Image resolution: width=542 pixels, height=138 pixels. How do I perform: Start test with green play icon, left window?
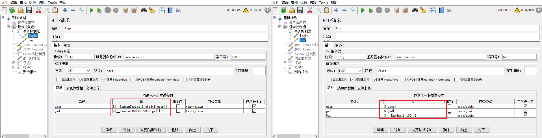(91, 10)
